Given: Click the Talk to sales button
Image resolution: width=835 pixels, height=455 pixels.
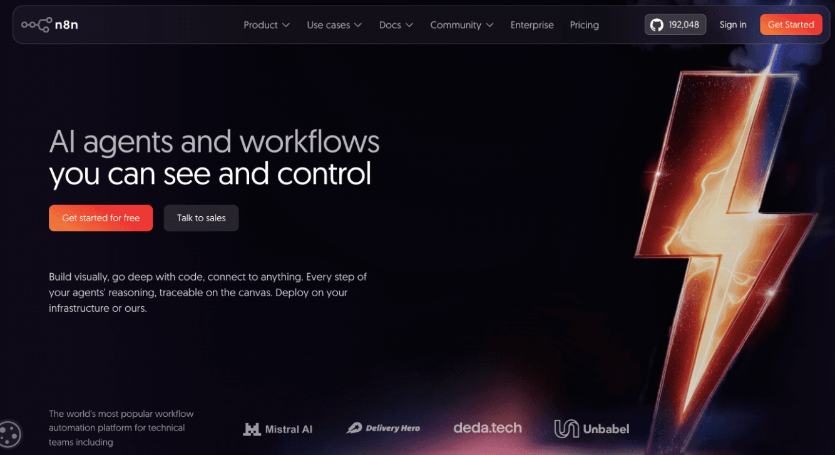Looking at the screenshot, I should pos(201,218).
